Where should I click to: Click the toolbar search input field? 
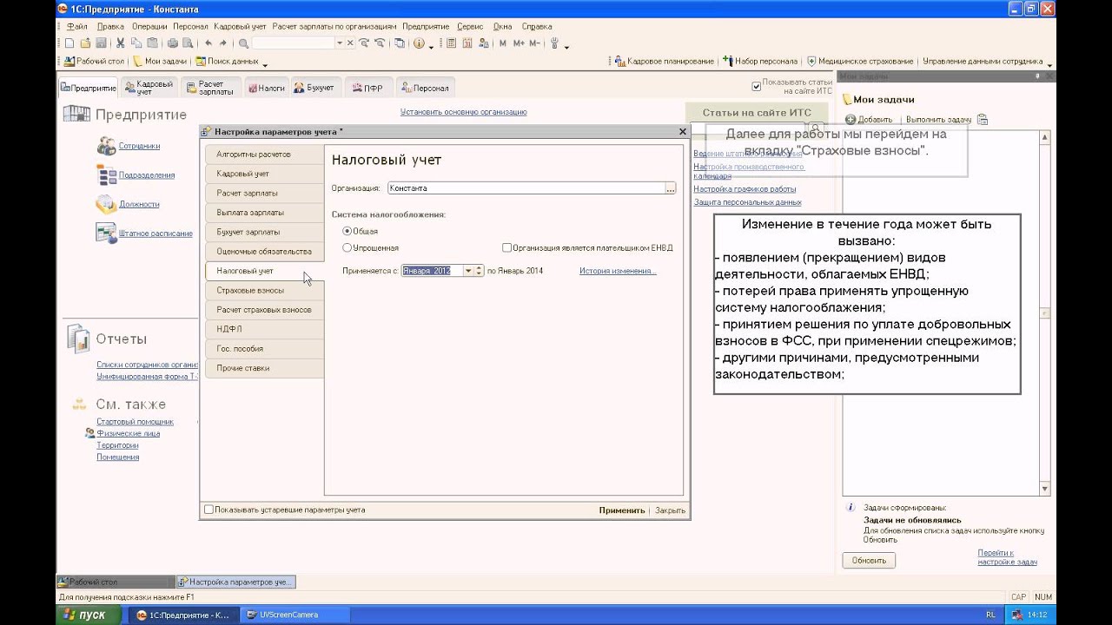pos(294,43)
